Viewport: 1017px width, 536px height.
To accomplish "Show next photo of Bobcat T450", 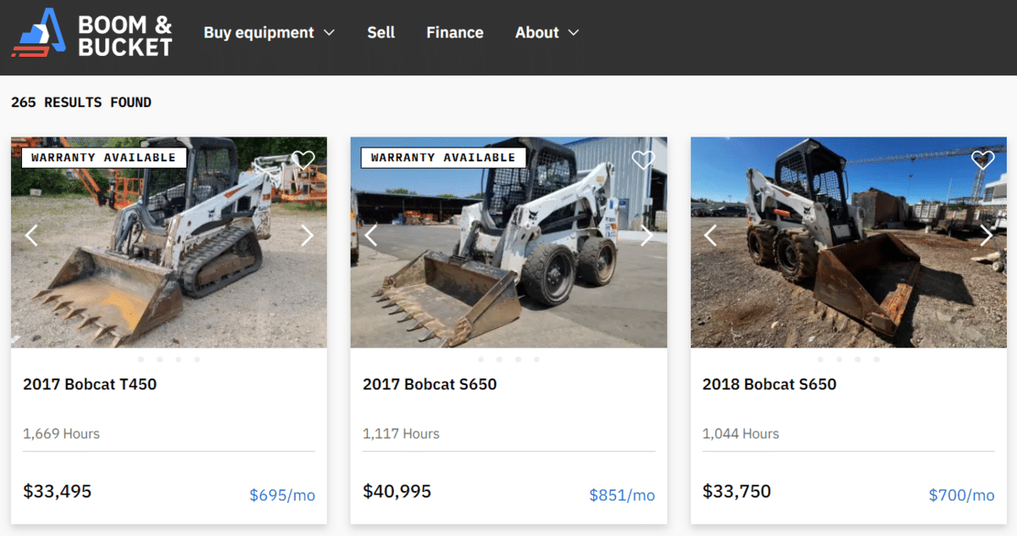I will pyautogui.click(x=307, y=236).
